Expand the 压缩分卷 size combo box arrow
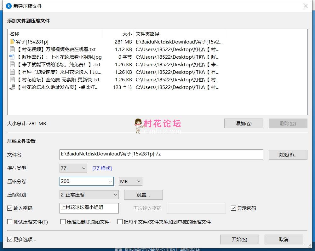This screenshot has height=251, width=315. [110, 181]
